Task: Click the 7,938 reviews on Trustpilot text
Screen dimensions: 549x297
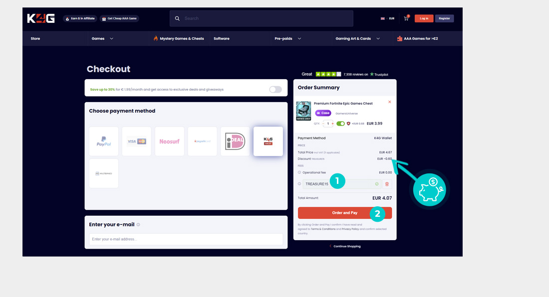Action: [366, 74]
